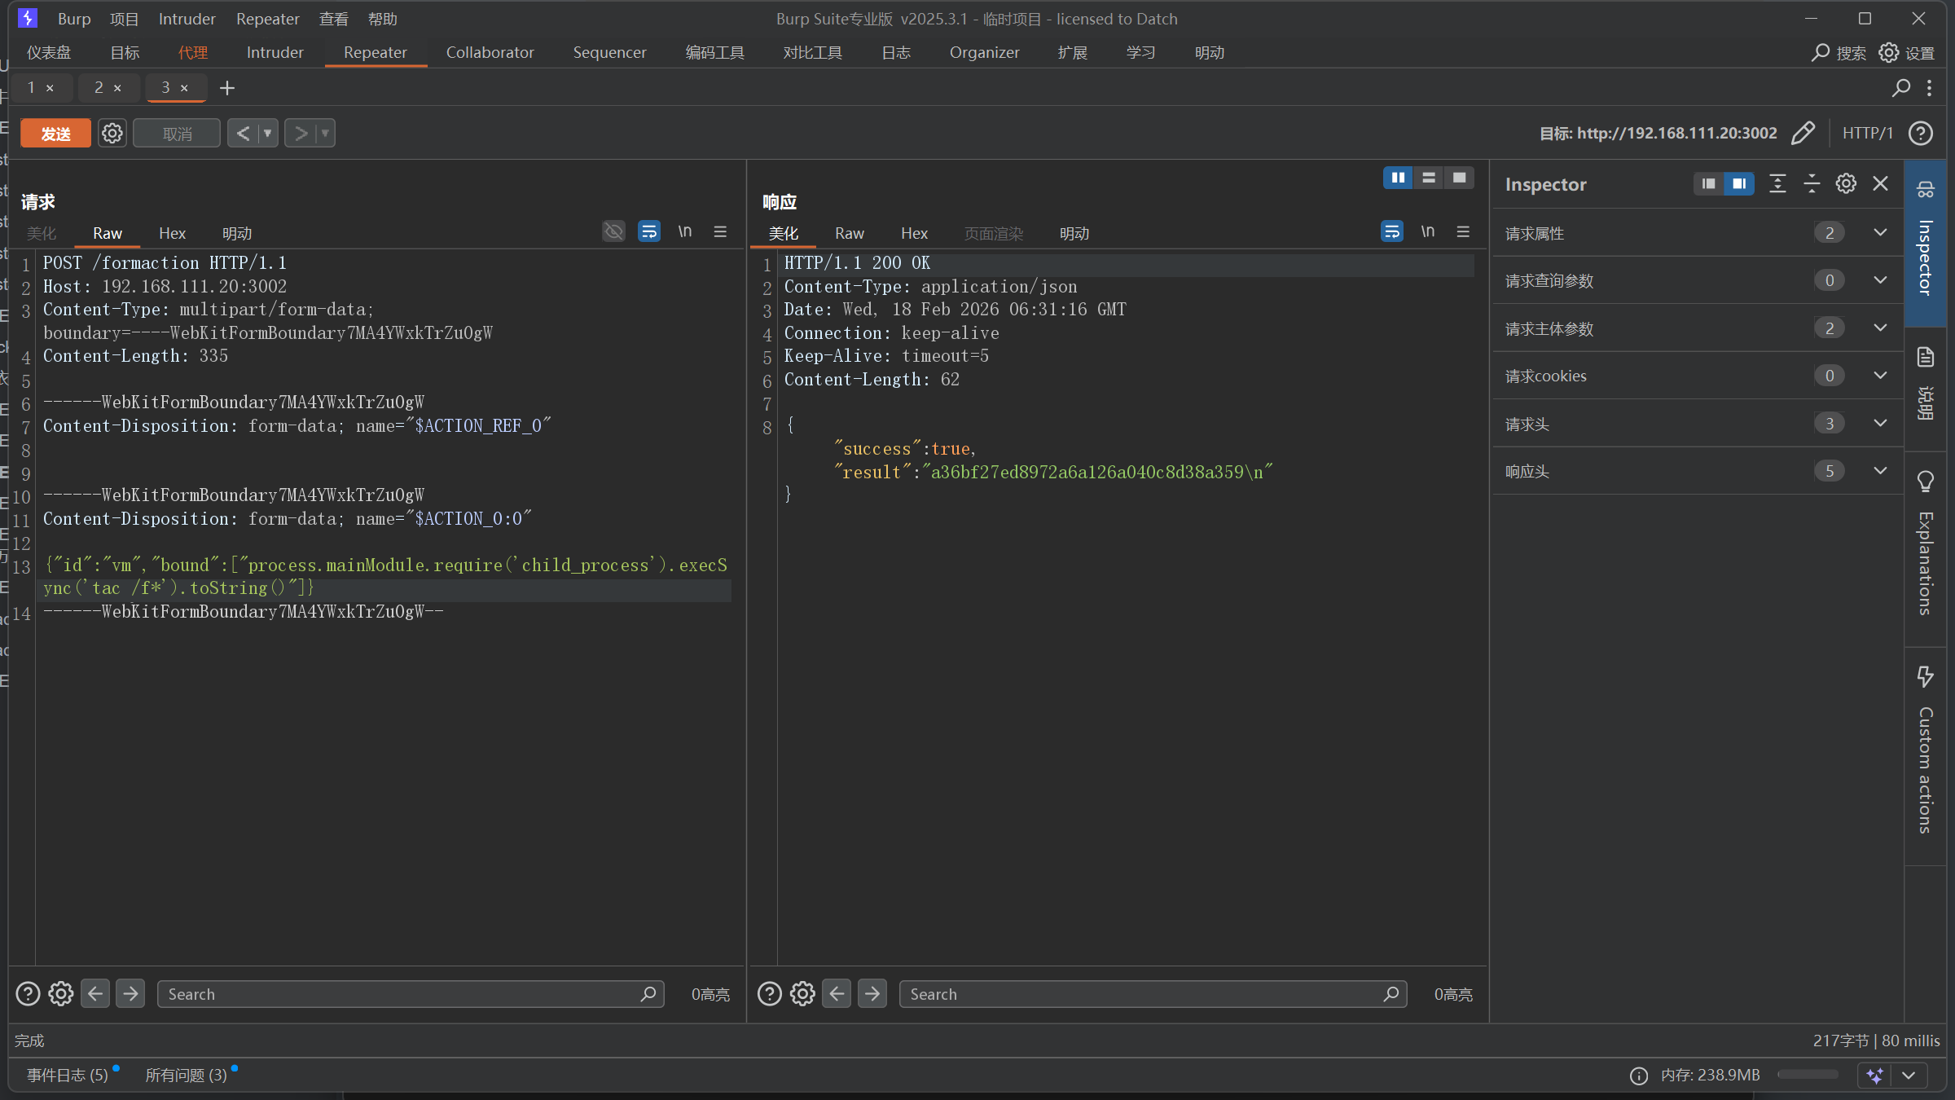Click the pencil icon to edit target
The width and height of the screenshot is (1955, 1100).
point(1803,133)
